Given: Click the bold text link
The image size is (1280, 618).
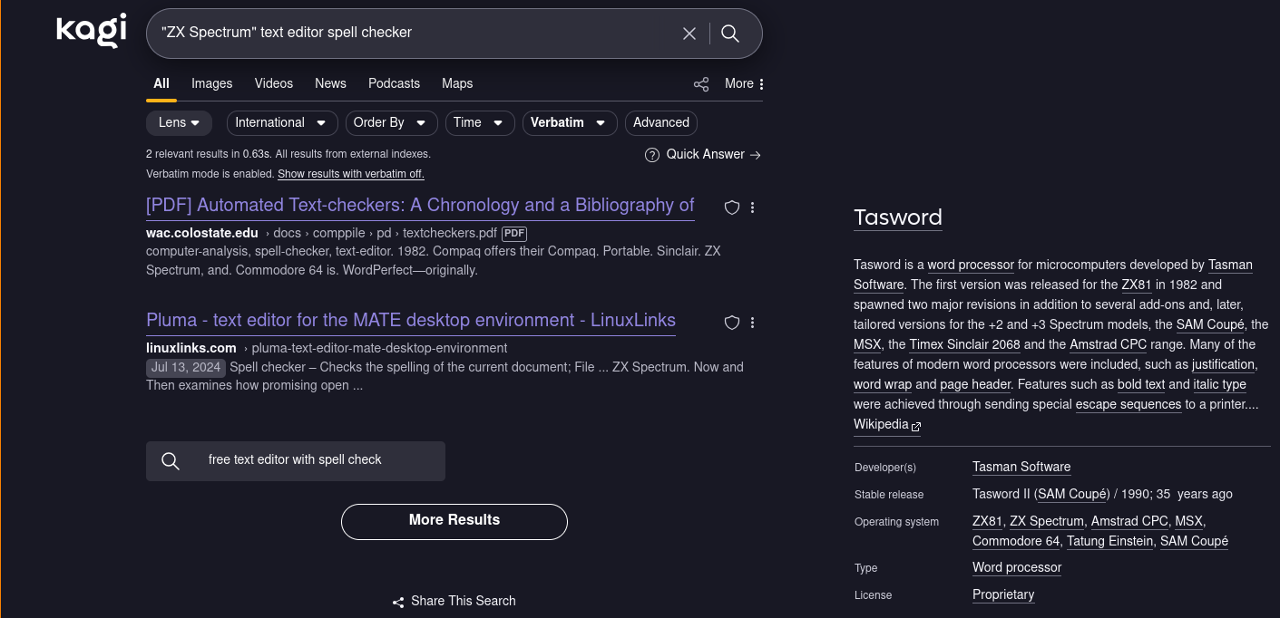Looking at the screenshot, I should (1141, 385).
